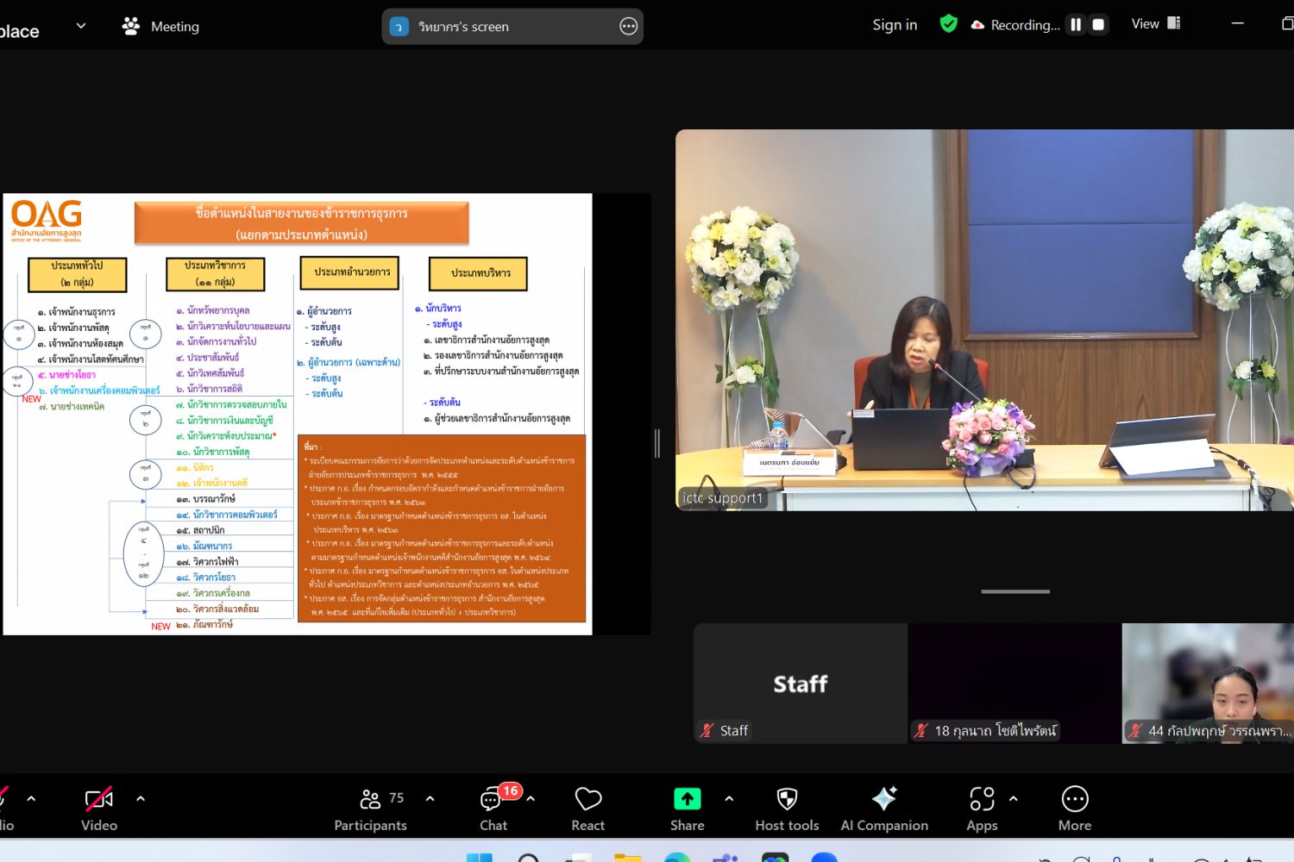Screen dimensions: 1294x862
Task: Pause the meeting recording
Action: click(1076, 25)
